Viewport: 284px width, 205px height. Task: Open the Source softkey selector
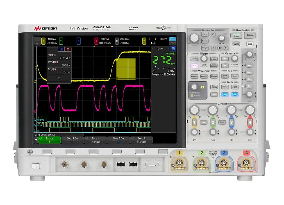pos(49,140)
